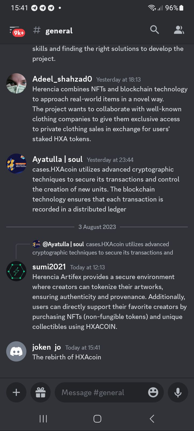Tap the microphone voice message icon

point(178,392)
